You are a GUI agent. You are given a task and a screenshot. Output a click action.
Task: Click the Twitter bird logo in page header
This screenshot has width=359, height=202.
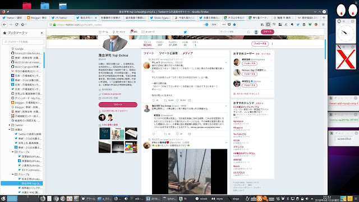click(185, 32)
